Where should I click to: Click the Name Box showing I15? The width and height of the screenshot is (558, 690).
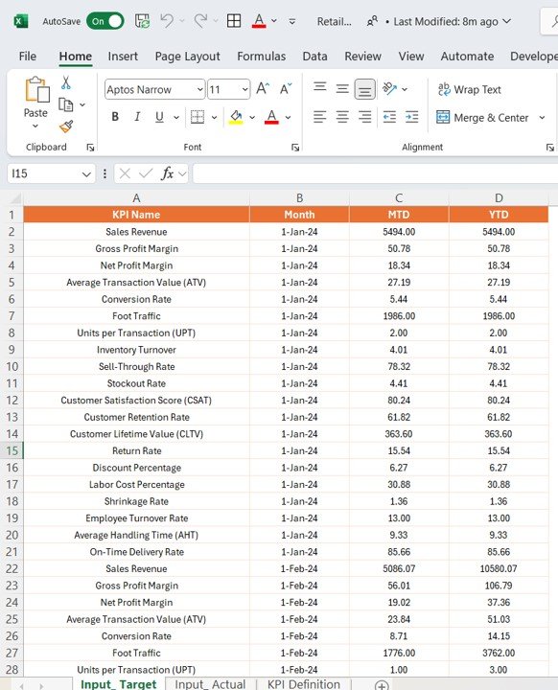pyautogui.click(x=44, y=173)
